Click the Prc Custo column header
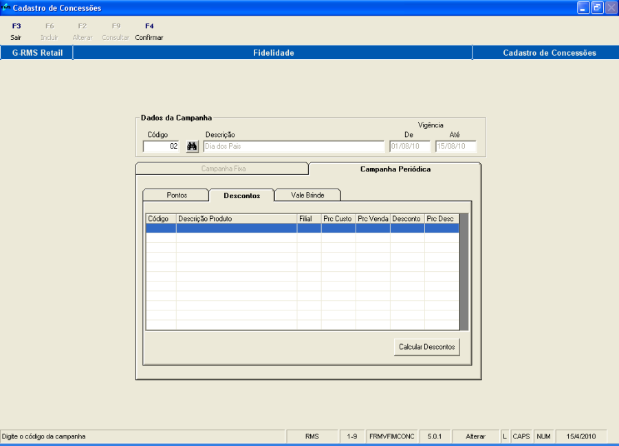619x446 pixels. tap(338, 219)
